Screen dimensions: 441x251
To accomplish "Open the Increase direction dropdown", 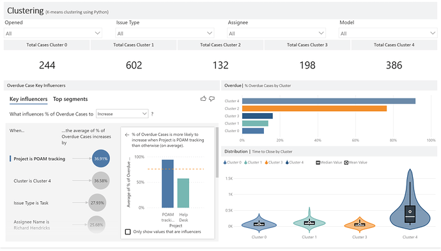I will [x=122, y=114].
